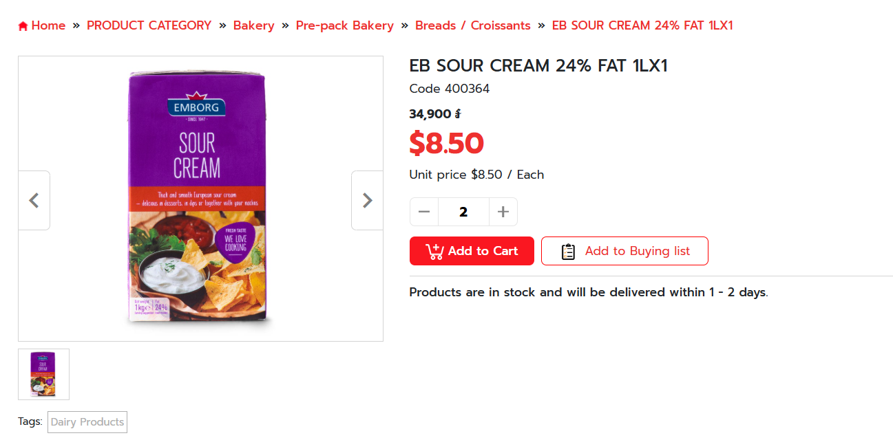The height and width of the screenshot is (440, 893).
Task: Click the cart icon on Add to Cart
Action: coord(434,252)
